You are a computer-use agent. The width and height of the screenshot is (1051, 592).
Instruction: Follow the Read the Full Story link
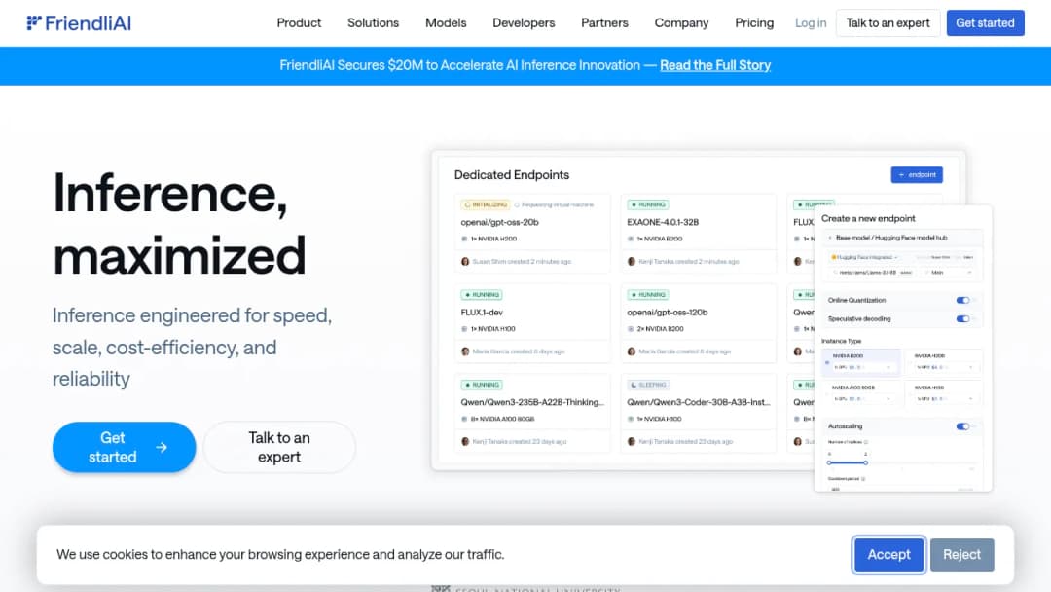(x=715, y=65)
